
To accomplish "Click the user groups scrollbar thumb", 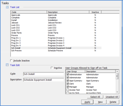I will 117,76.
